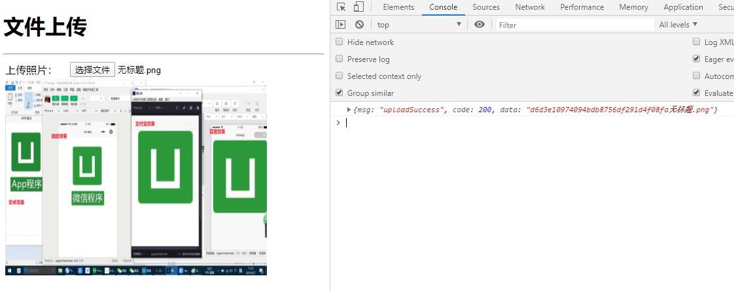
Task: Switch to the Sources tab
Action: coord(485,7)
